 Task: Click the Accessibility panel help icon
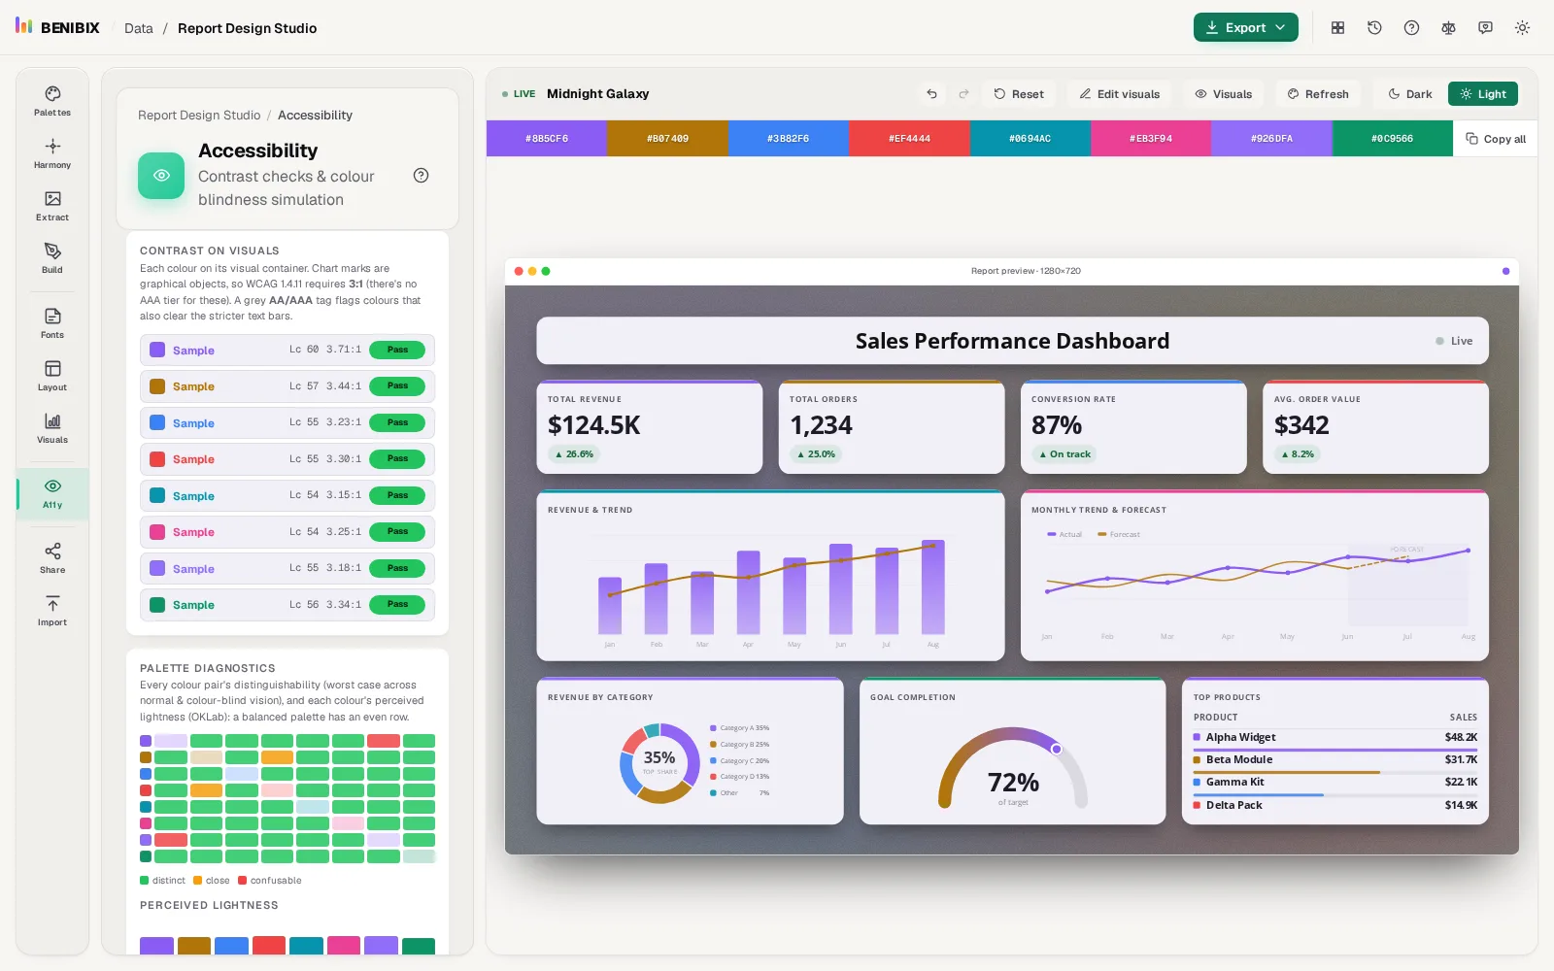[x=421, y=176]
